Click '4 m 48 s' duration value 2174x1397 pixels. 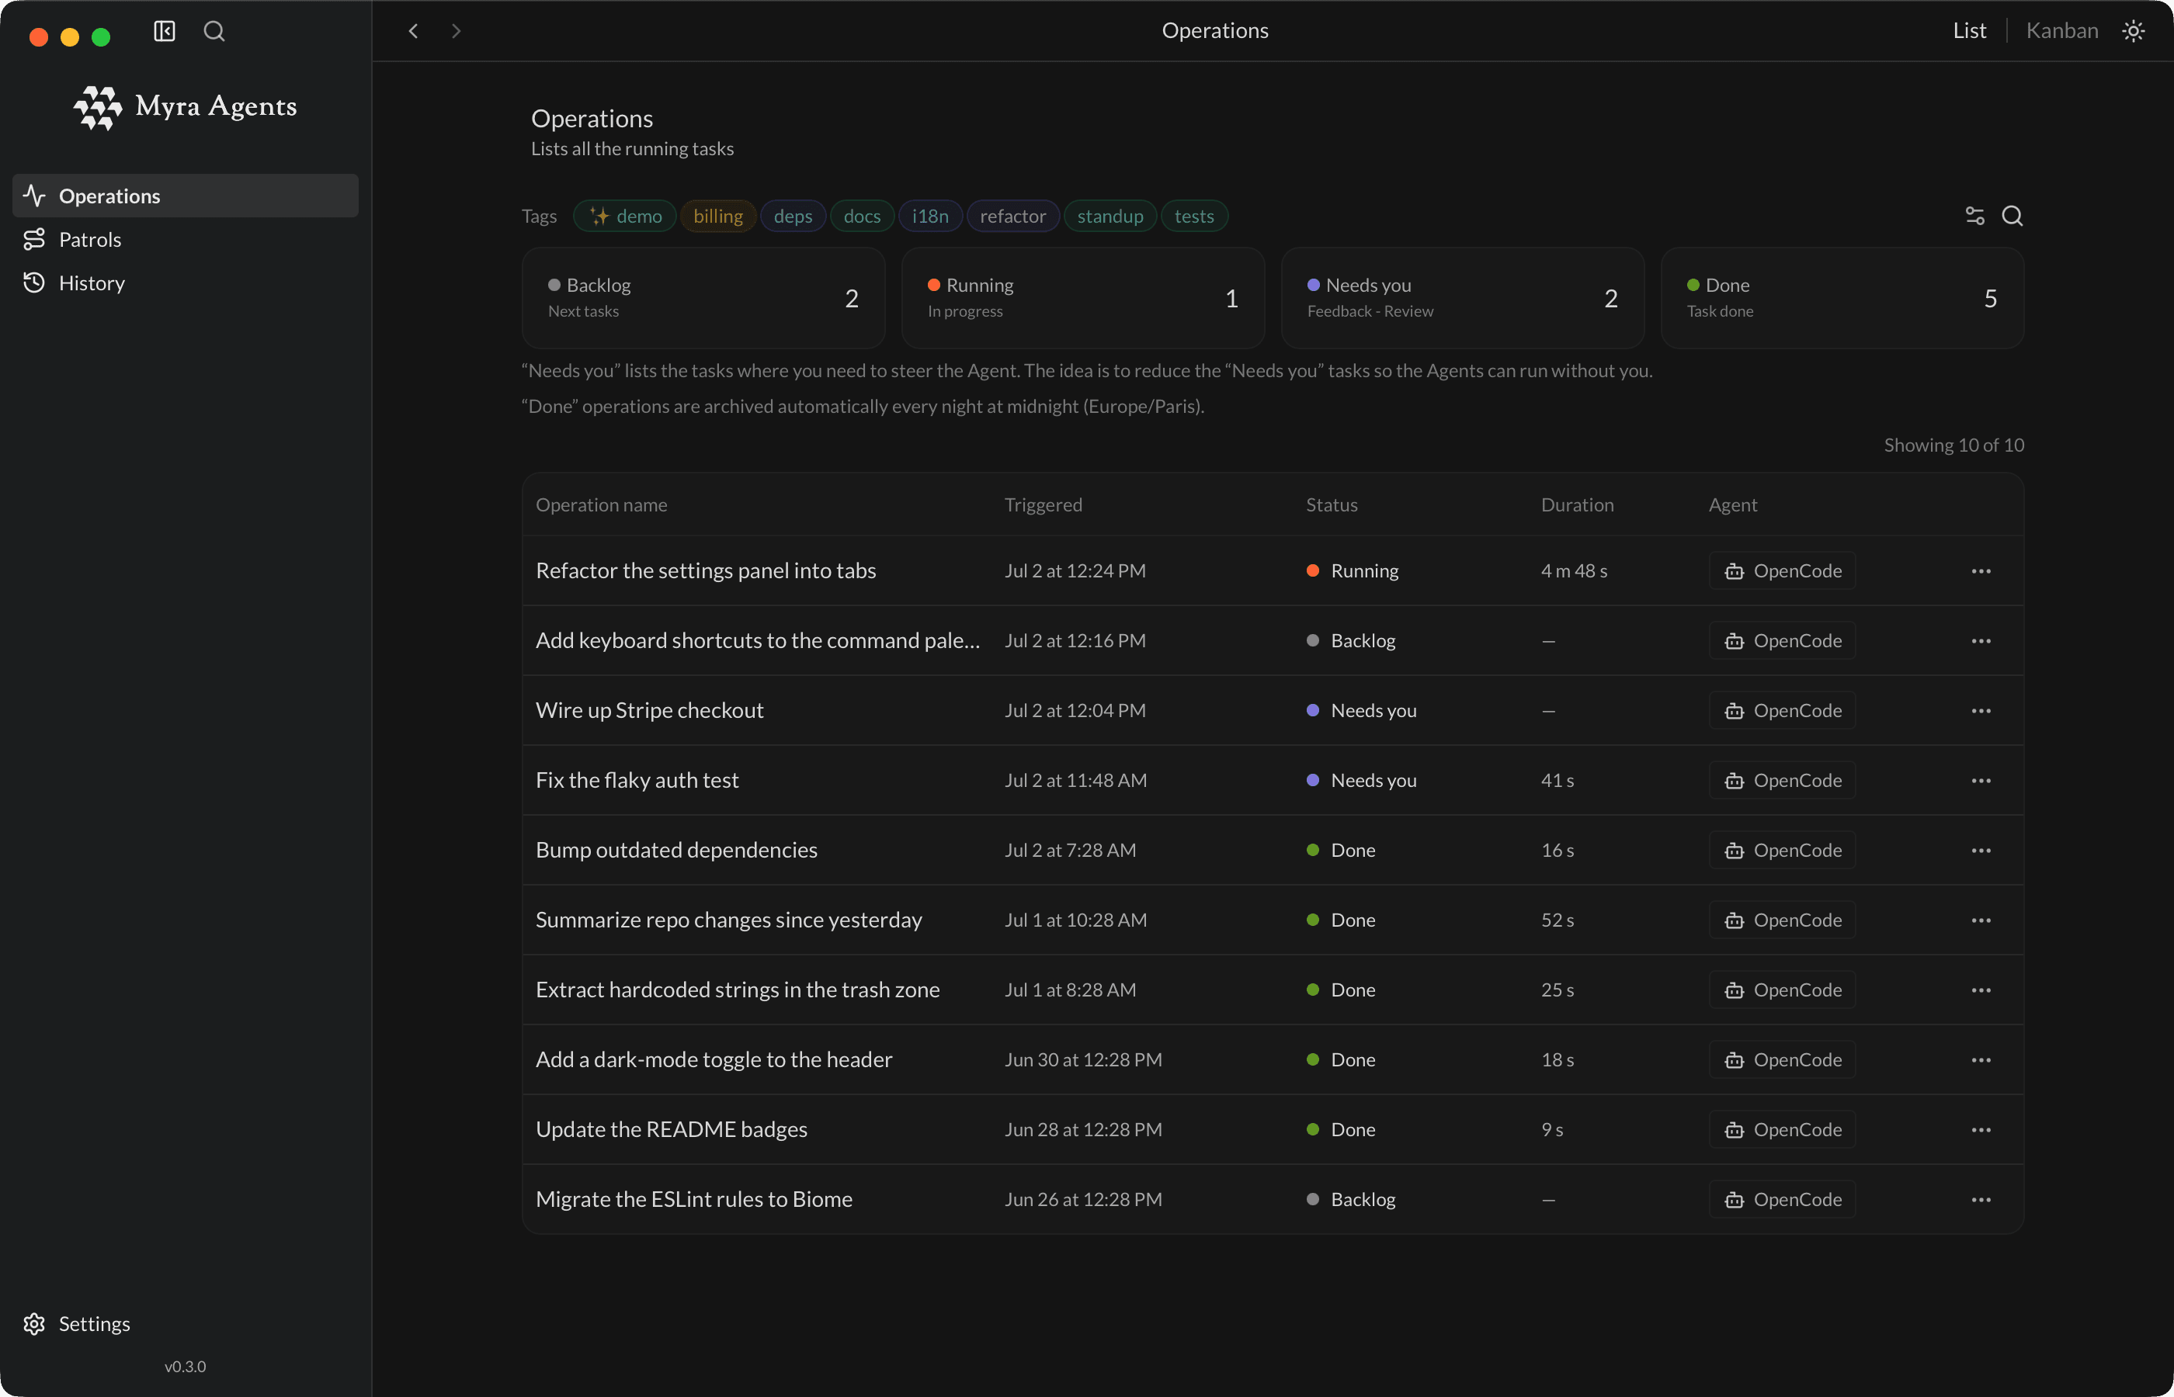click(1573, 570)
